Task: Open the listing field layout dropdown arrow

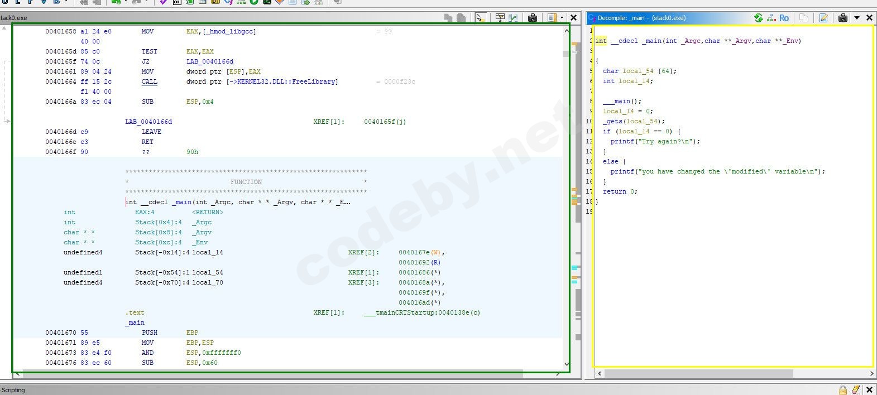Action: coord(561,18)
